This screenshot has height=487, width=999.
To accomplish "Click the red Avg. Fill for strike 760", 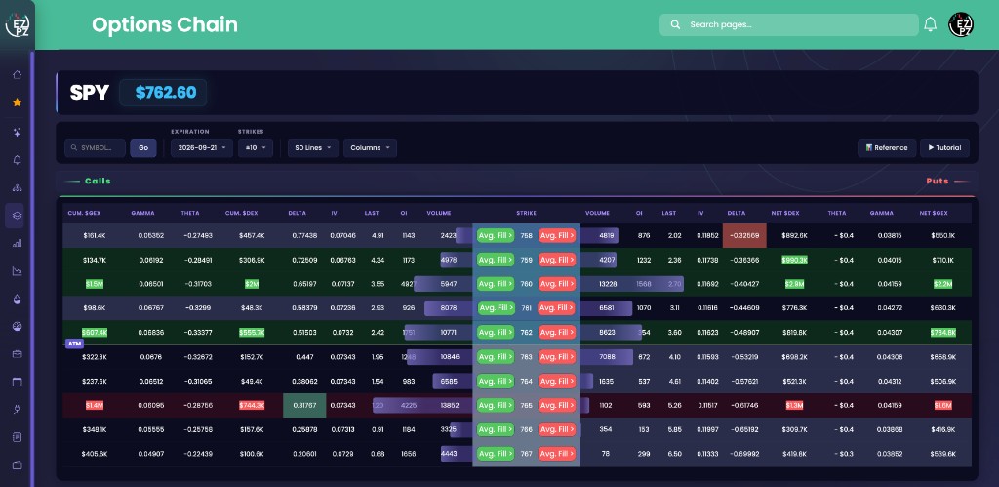I will coord(557,284).
